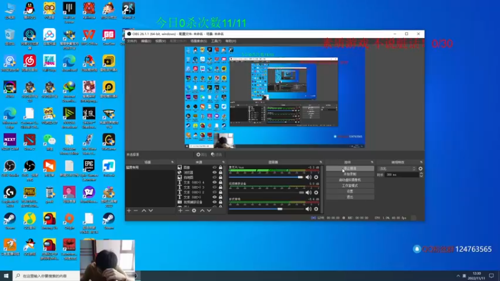Open QQ Music yellow-green icon
Viewport: 500px width, 281px height.
click(29, 221)
